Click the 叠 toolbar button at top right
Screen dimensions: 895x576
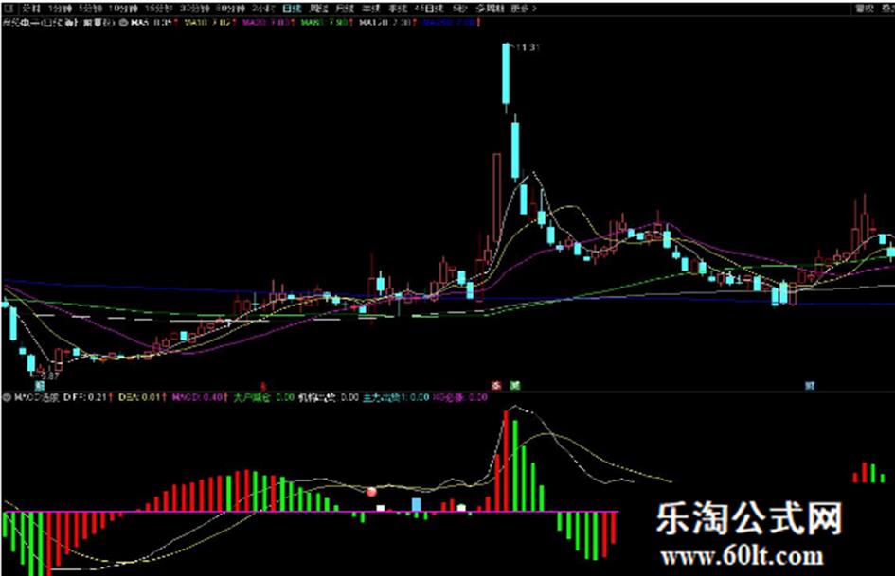pyautogui.click(x=887, y=9)
